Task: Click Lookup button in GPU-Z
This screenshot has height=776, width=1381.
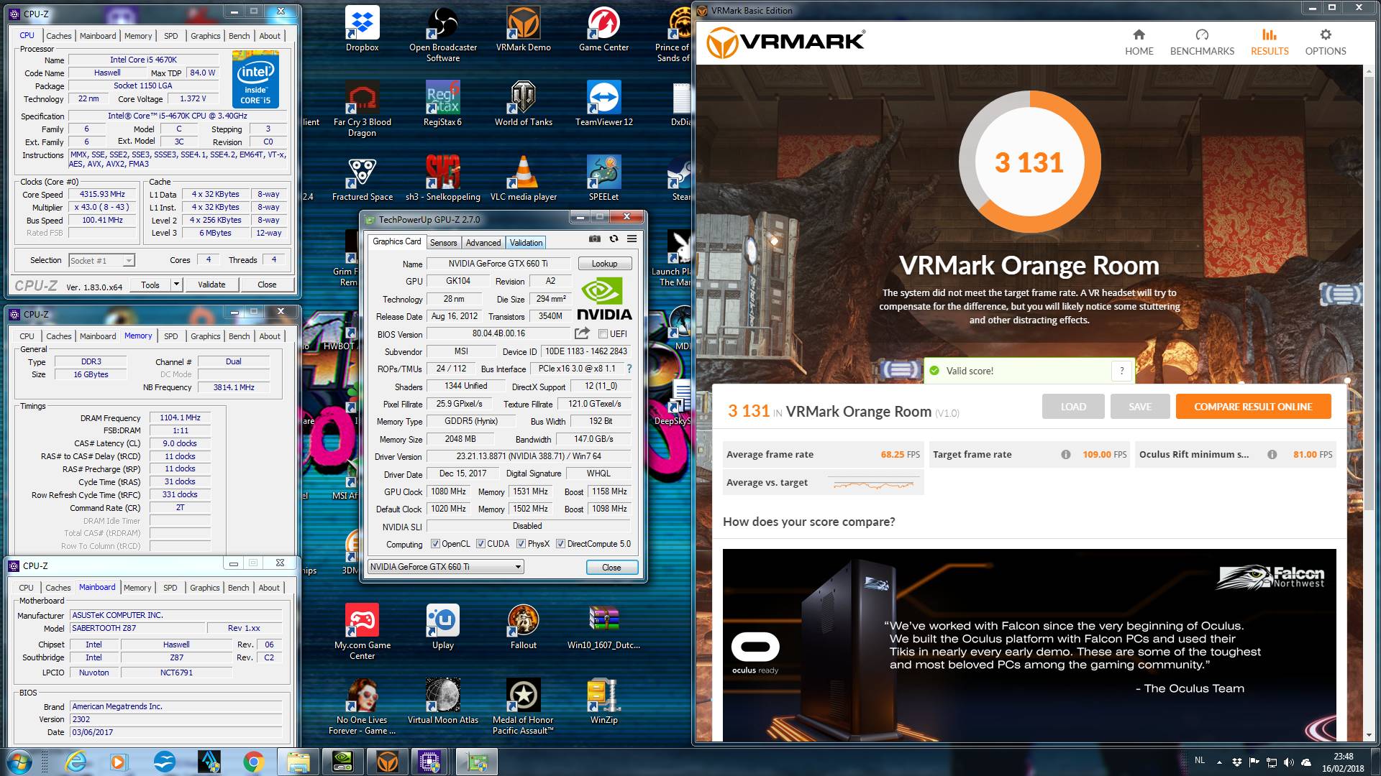Action: (604, 264)
